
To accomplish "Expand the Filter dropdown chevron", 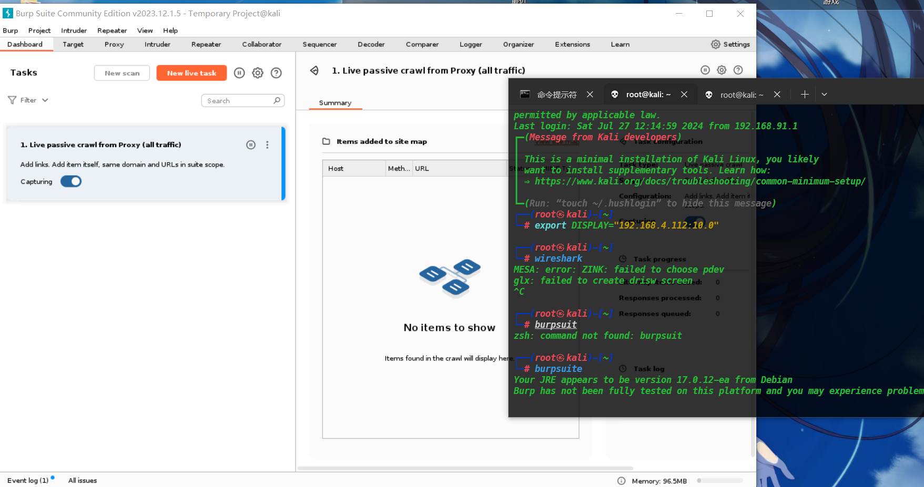I will (45, 100).
